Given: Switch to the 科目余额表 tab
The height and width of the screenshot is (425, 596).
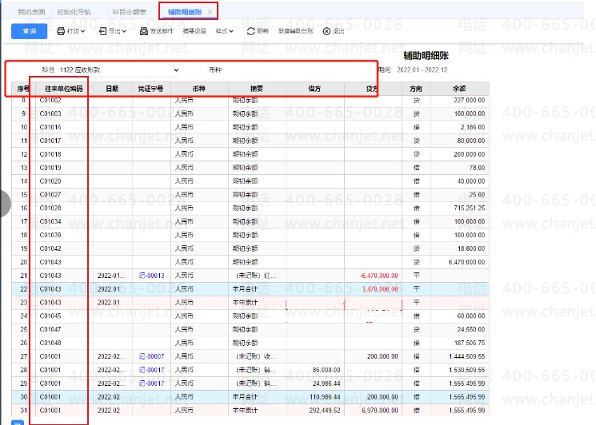Looking at the screenshot, I should click(130, 12).
